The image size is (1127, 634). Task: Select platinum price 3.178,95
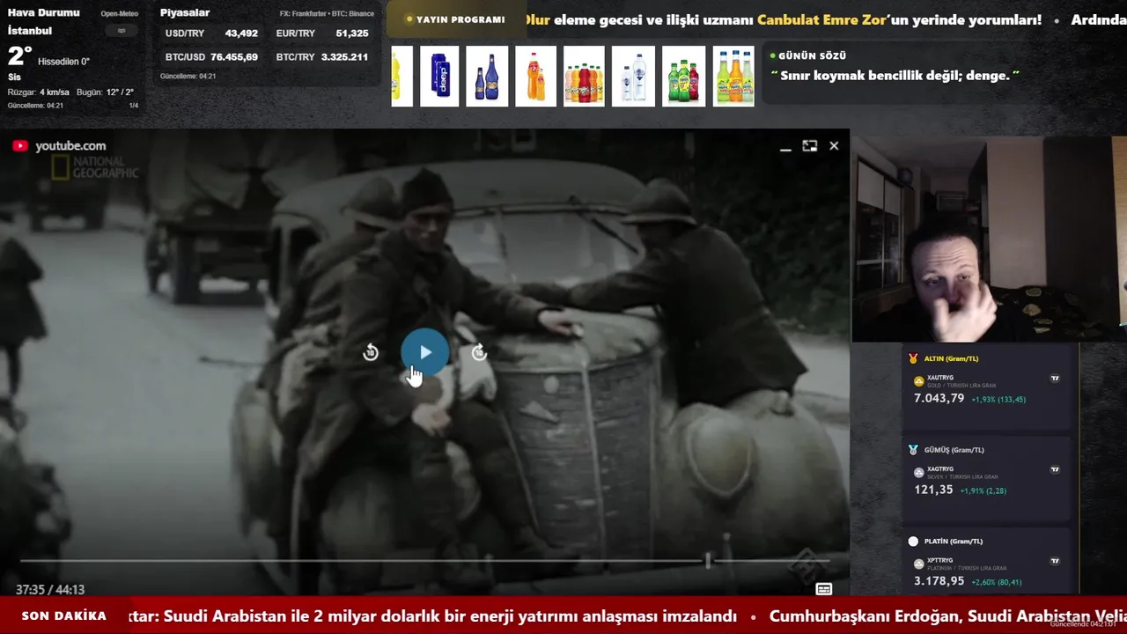pos(939,581)
